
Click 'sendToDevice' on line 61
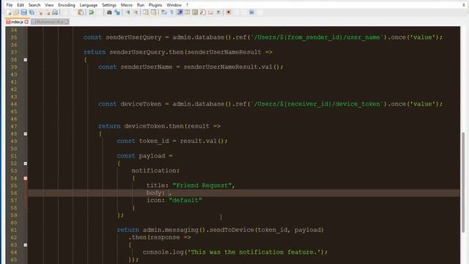[232, 230]
